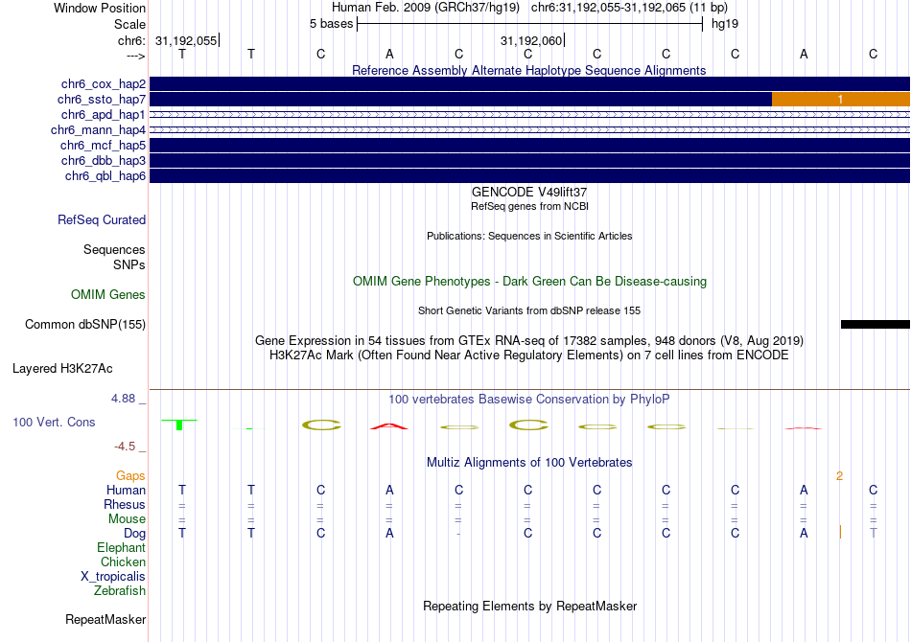Click the reverse-complement arrow next to base sequence
This screenshot has width=911, height=642.
136,56
